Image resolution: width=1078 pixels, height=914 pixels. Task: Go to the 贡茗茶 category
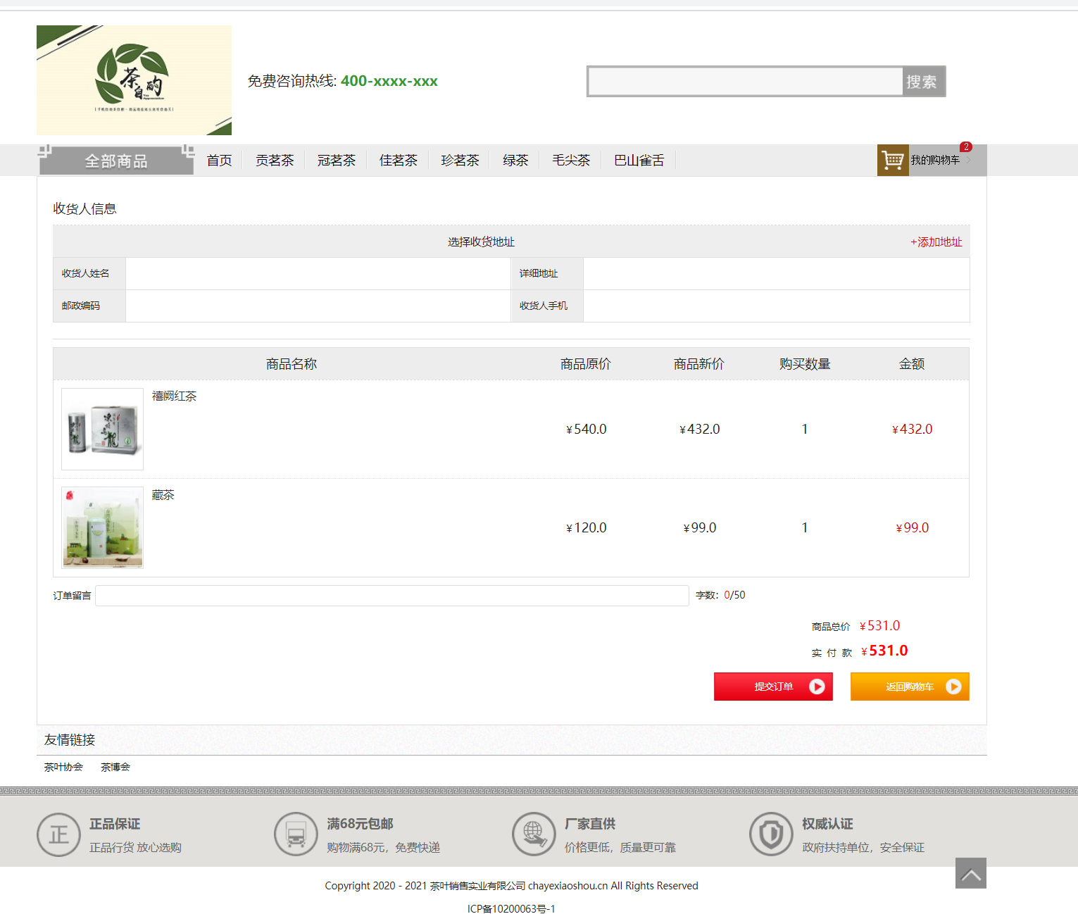(275, 161)
